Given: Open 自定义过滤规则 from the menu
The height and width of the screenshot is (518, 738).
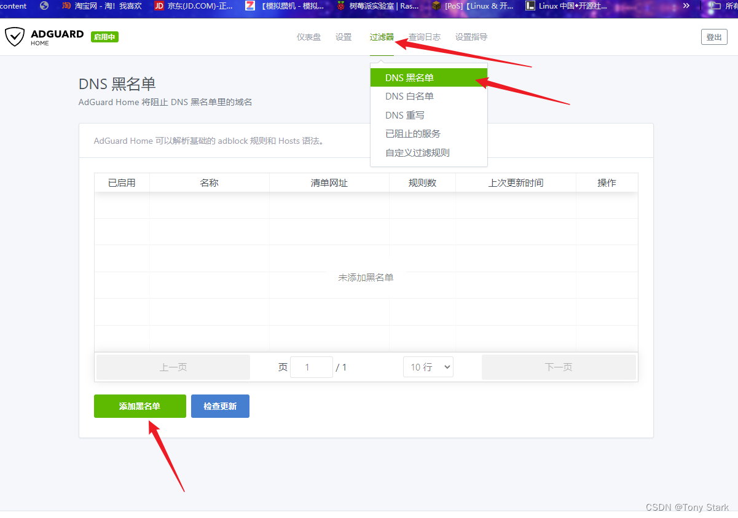Looking at the screenshot, I should pos(429,152).
